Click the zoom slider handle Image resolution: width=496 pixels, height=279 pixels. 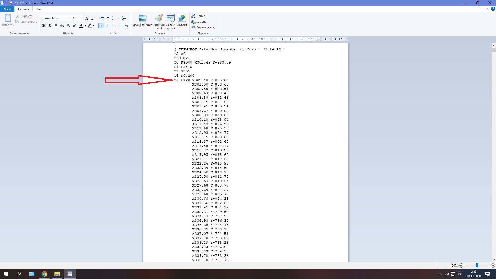[477, 265]
